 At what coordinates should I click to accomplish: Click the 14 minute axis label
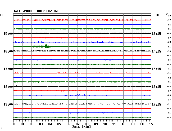tap(142, 124)
